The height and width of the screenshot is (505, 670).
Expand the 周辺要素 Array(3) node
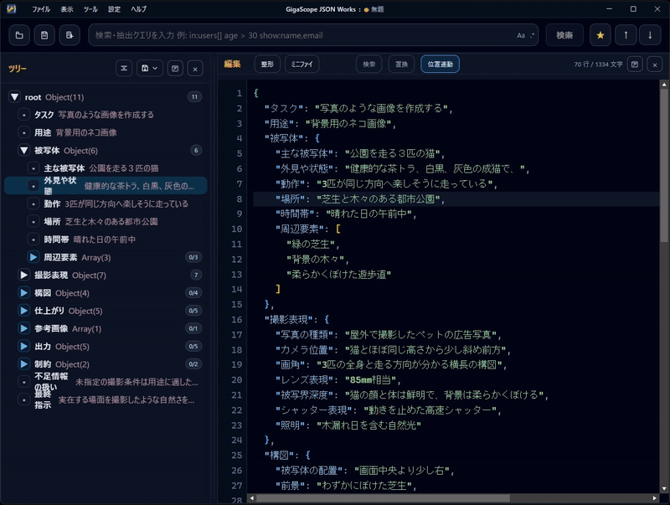[33, 257]
